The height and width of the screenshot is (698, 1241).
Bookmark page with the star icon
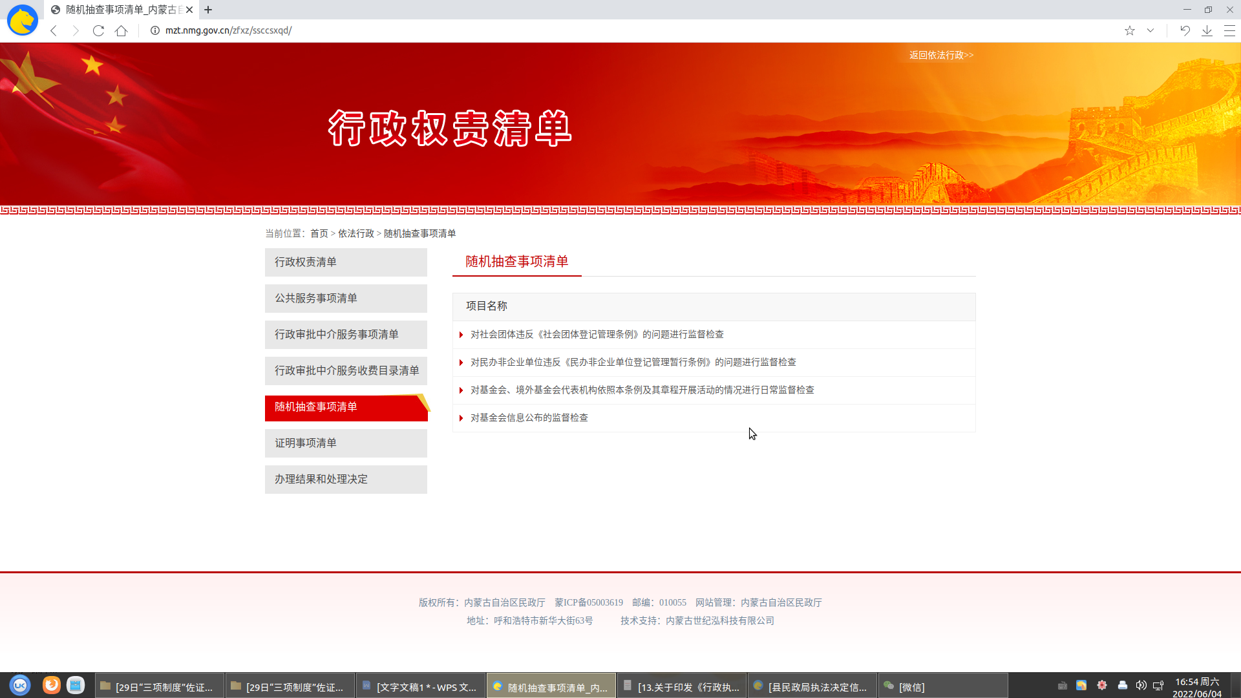[1129, 30]
